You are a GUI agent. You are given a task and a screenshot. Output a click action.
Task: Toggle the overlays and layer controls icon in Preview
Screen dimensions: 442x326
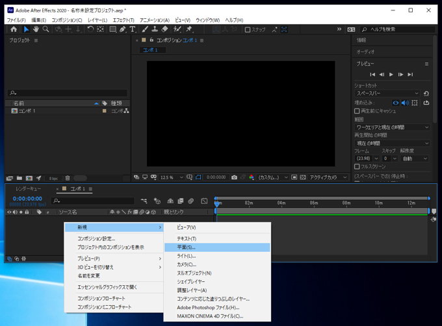[415, 103]
